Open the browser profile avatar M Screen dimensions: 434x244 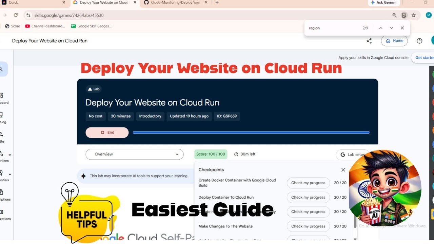coord(429,15)
